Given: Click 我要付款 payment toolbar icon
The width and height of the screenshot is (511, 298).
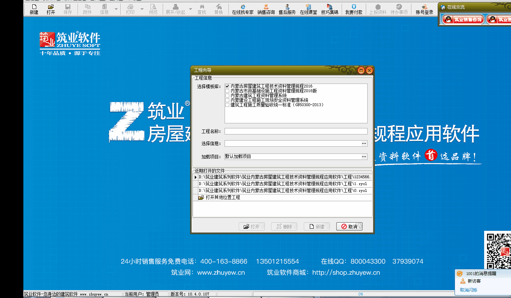Looking at the screenshot, I should point(354,9).
